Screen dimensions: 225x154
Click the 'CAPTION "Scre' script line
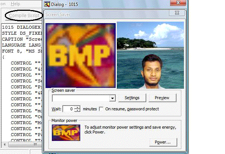pos(22,39)
